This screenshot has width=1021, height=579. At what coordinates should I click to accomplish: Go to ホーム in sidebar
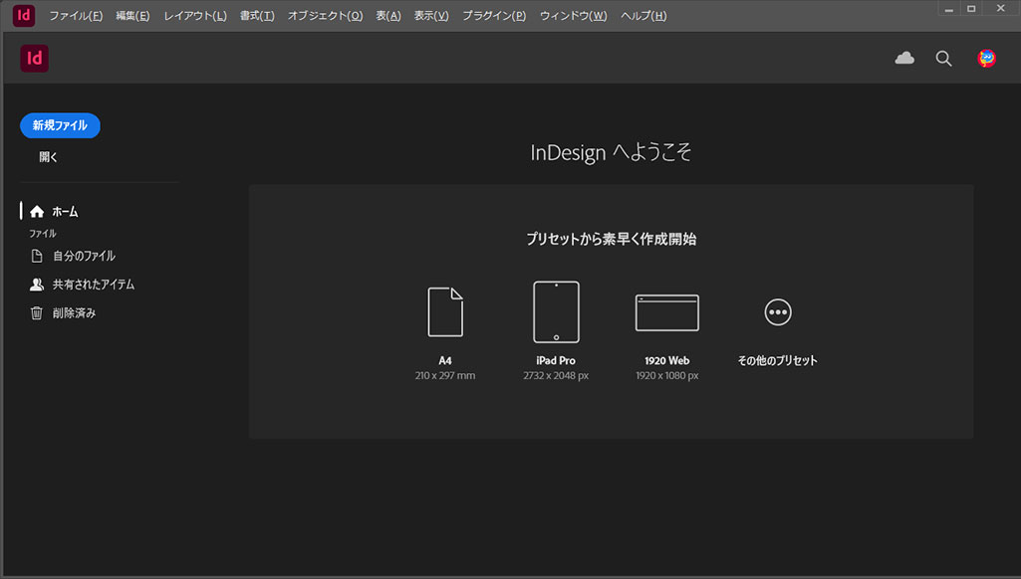54,212
